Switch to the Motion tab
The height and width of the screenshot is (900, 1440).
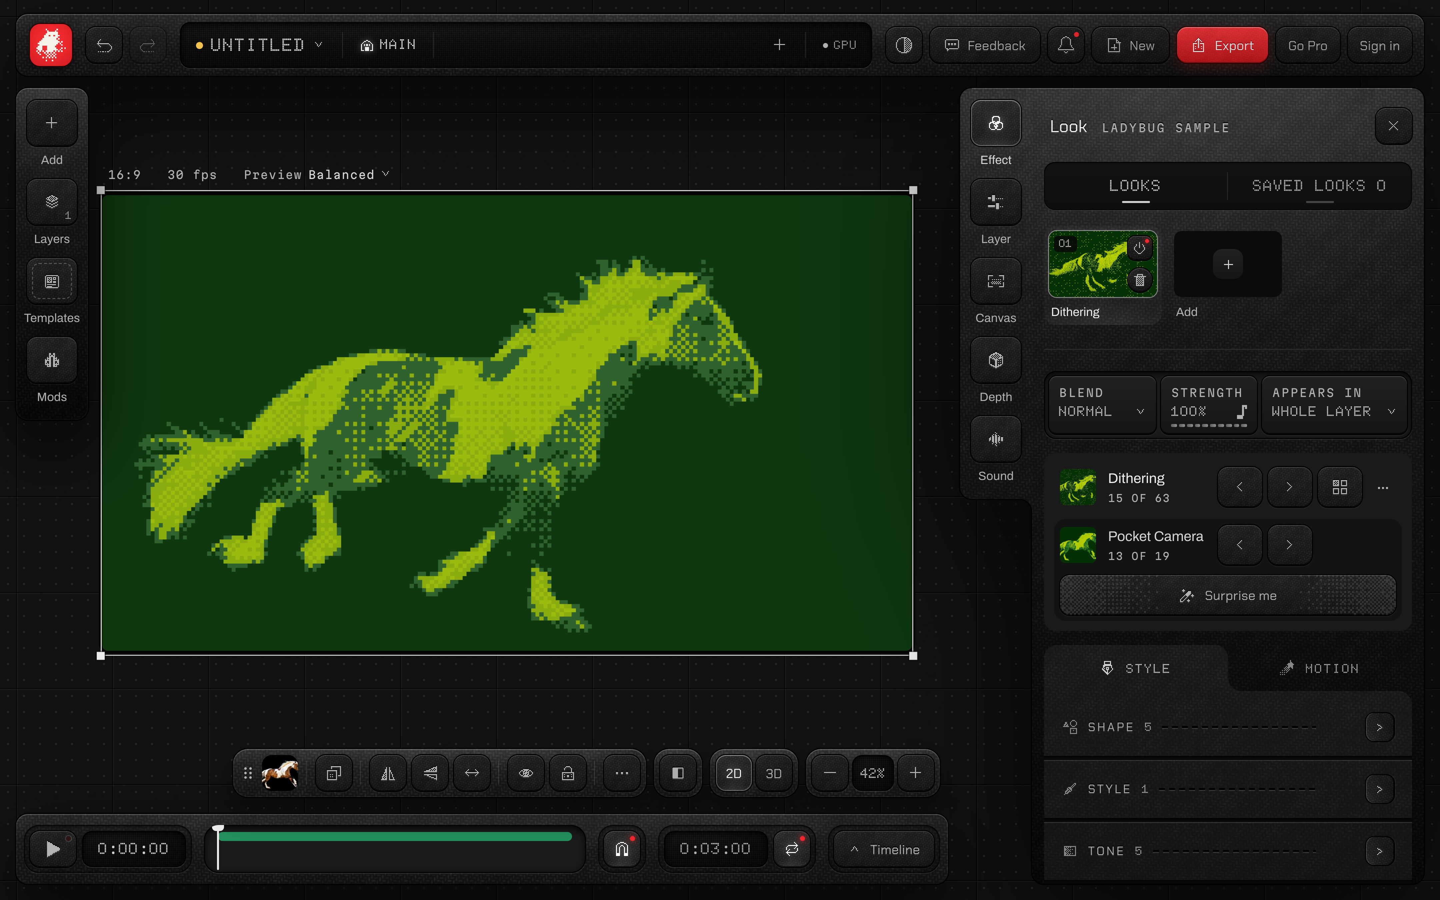[x=1319, y=668]
